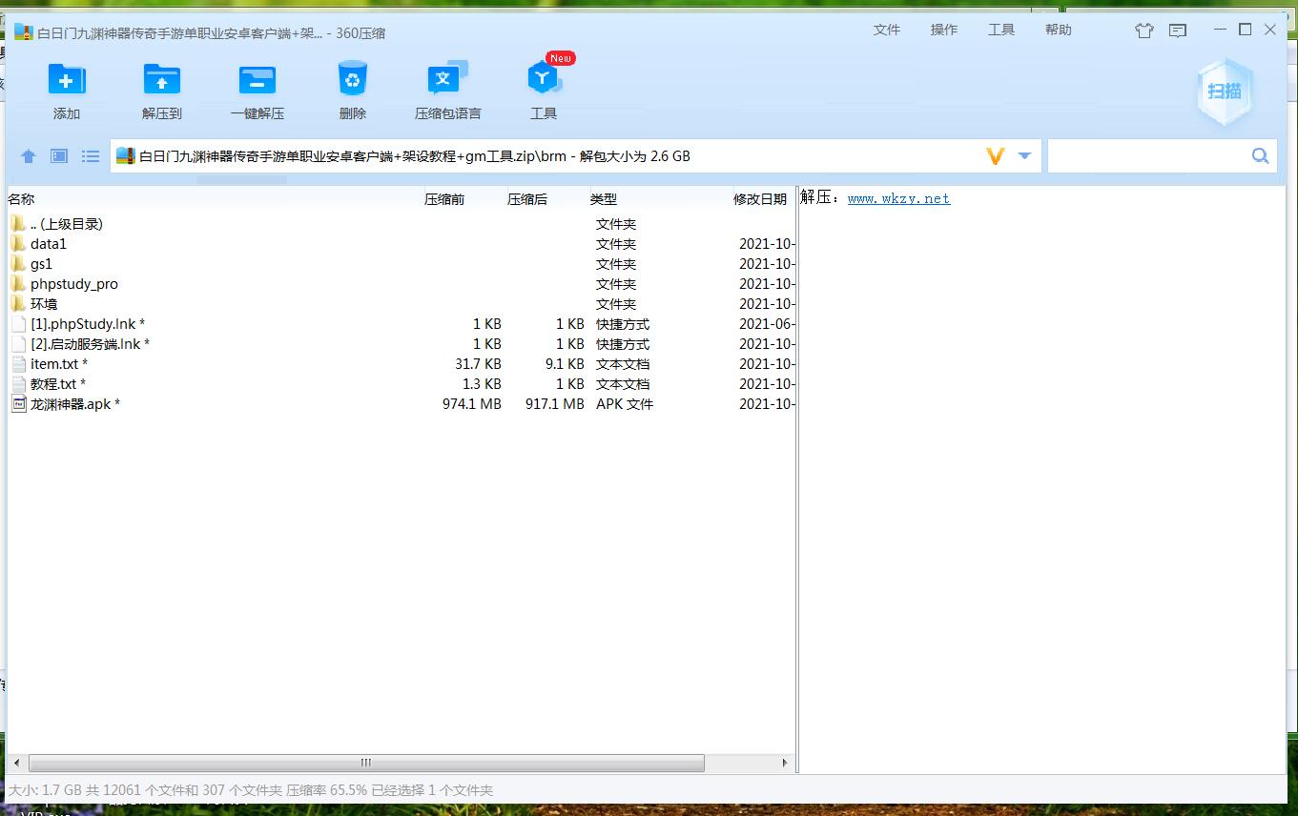Expand the address path dropdown arrow
The image size is (1298, 816).
(x=1025, y=156)
